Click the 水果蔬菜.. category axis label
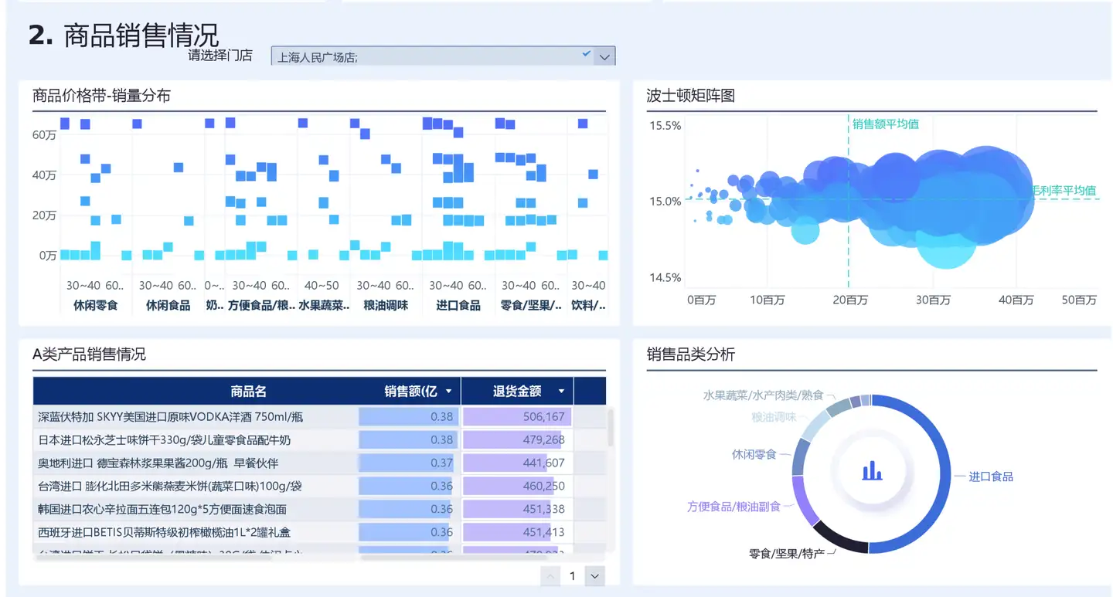1113x597 pixels. pyautogui.click(x=323, y=305)
